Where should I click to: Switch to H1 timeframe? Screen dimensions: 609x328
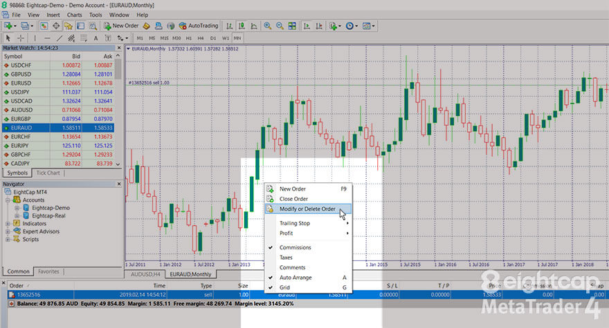pyautogui.click(x=189, y=38)
